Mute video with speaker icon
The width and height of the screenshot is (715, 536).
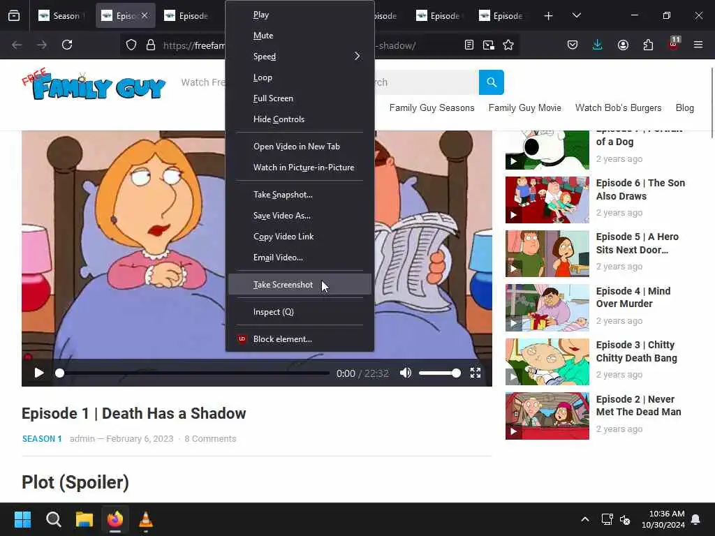(x=406, y=373)
